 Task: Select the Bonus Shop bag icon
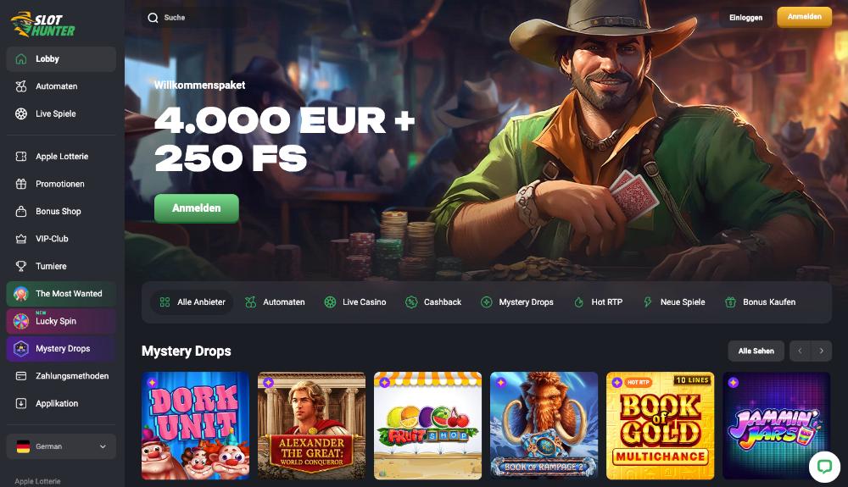[x=21, y=211]
